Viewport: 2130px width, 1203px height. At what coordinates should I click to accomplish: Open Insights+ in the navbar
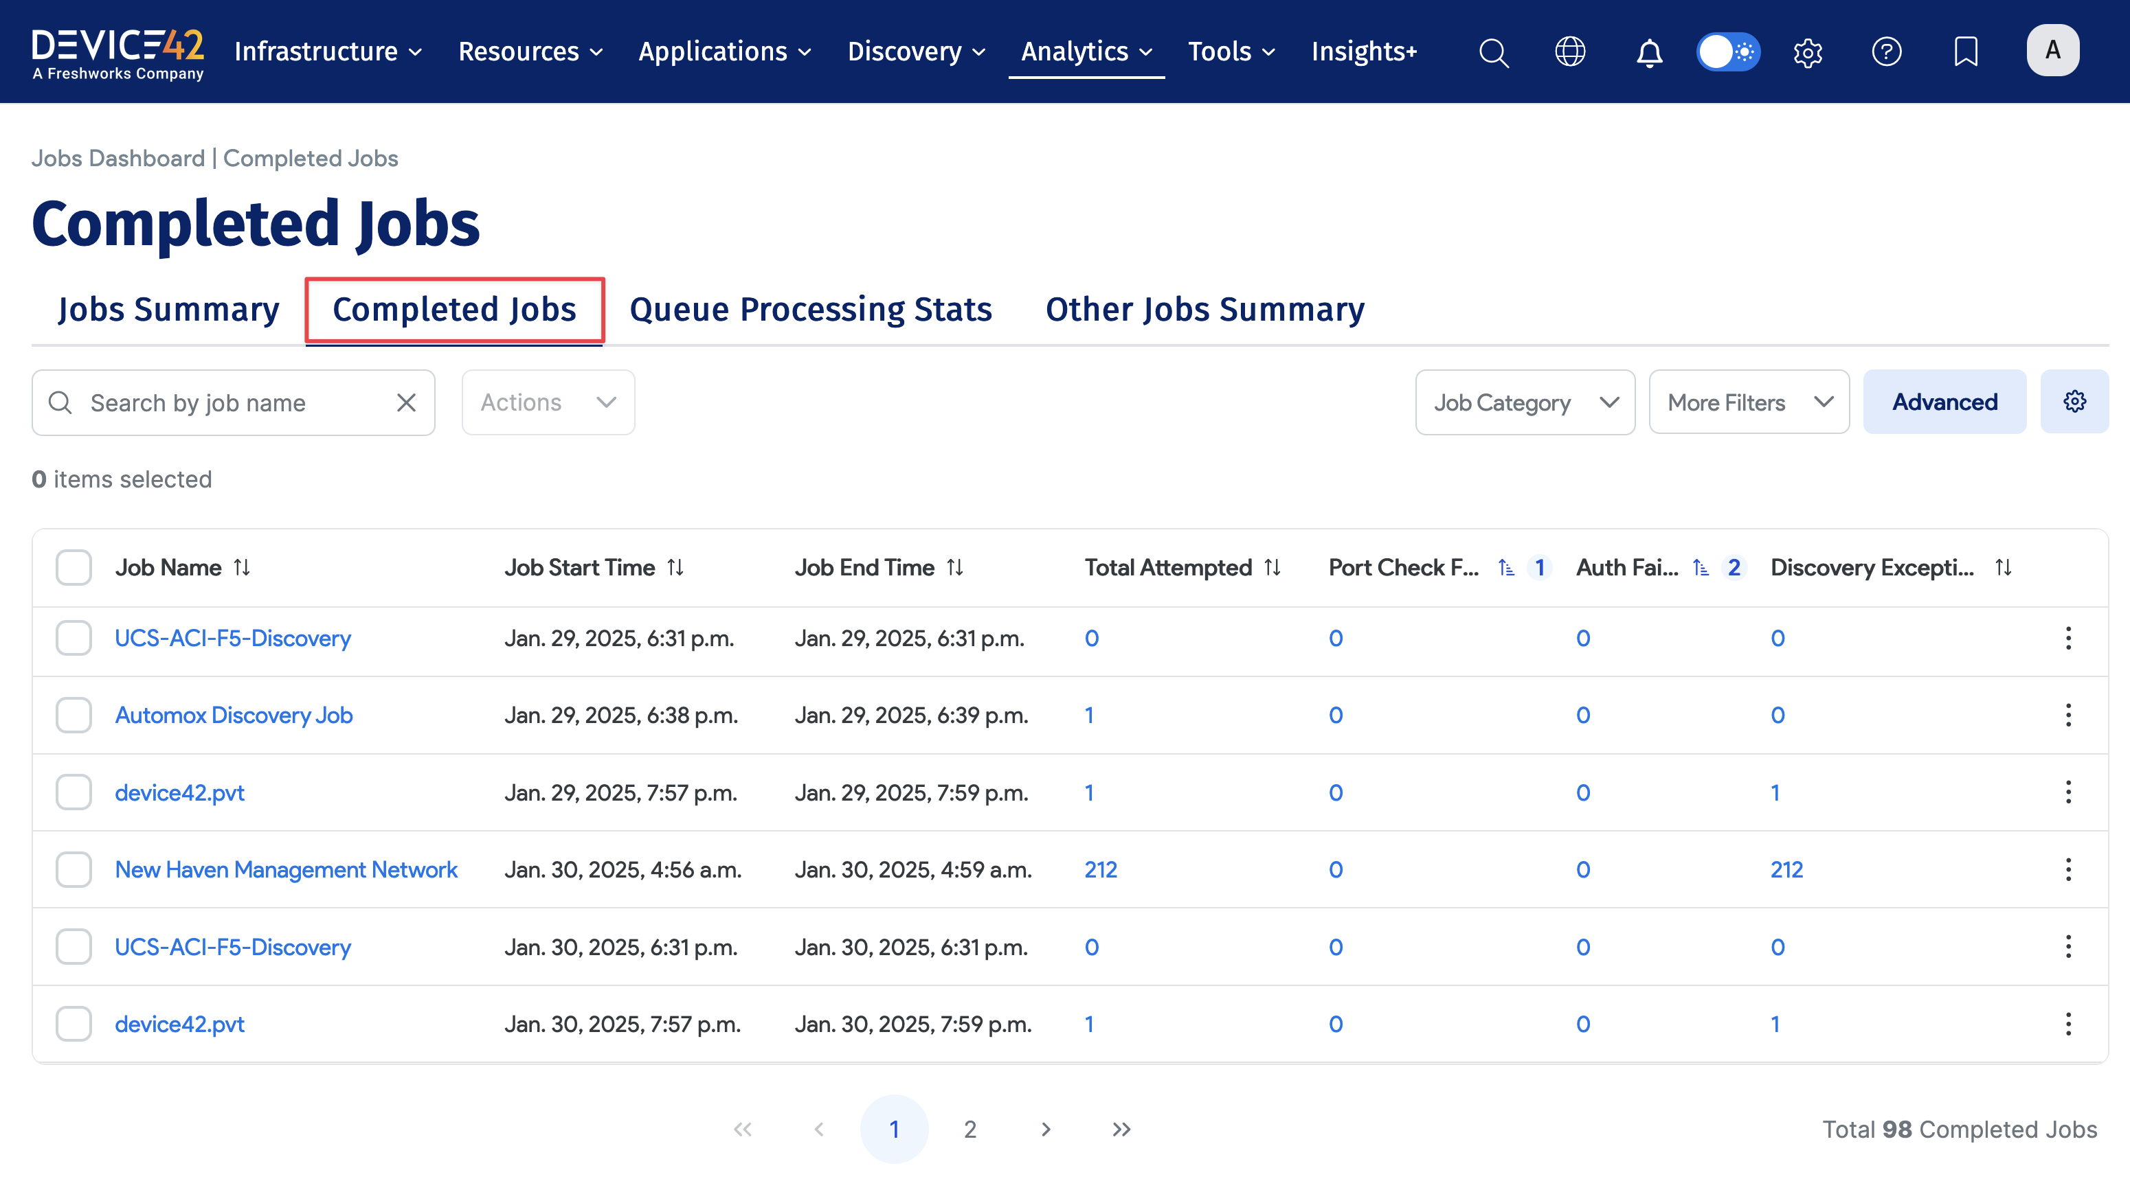[x=1363, y=51]
